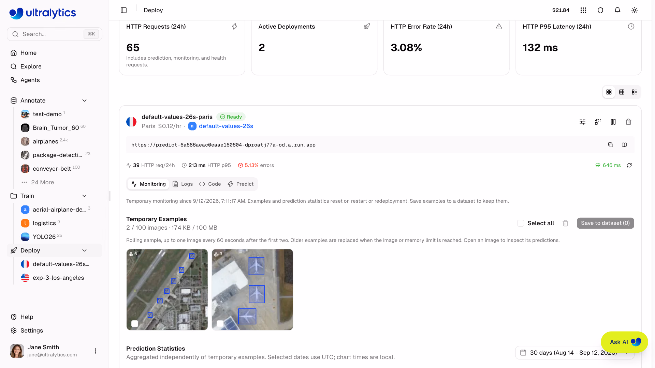Open API docs book icon
Viewport: 655px width, 368px height.
pos(624,145)
